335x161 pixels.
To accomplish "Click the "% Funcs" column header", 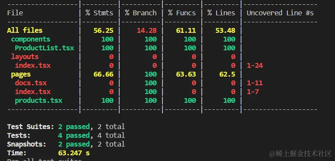I will 182,13.
